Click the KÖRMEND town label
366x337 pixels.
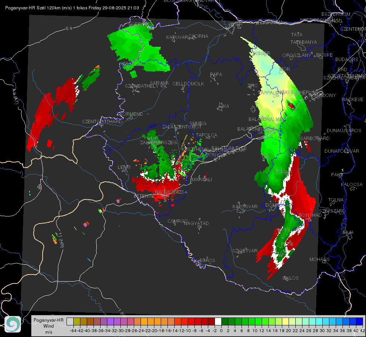pos(131,114)
